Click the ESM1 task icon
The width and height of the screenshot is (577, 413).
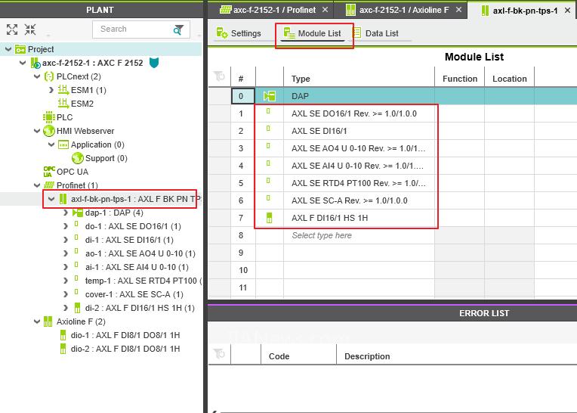(x=63, y=90)
